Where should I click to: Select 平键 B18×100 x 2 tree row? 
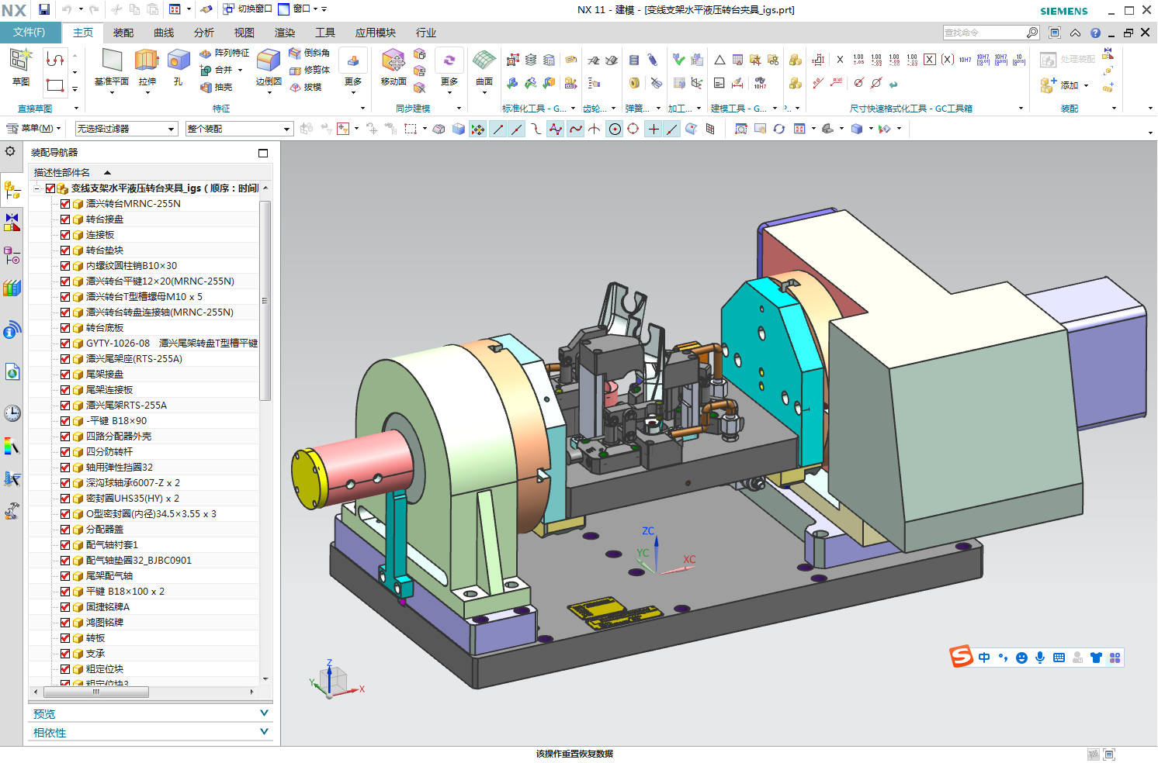[125, 592]
